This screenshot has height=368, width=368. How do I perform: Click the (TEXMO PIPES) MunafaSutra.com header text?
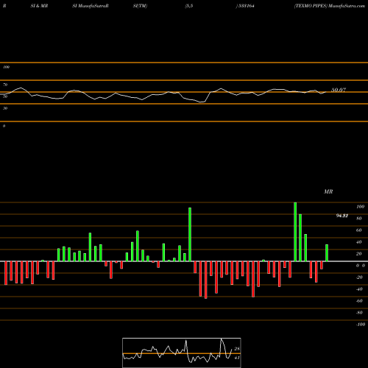[x=330, y=6]
